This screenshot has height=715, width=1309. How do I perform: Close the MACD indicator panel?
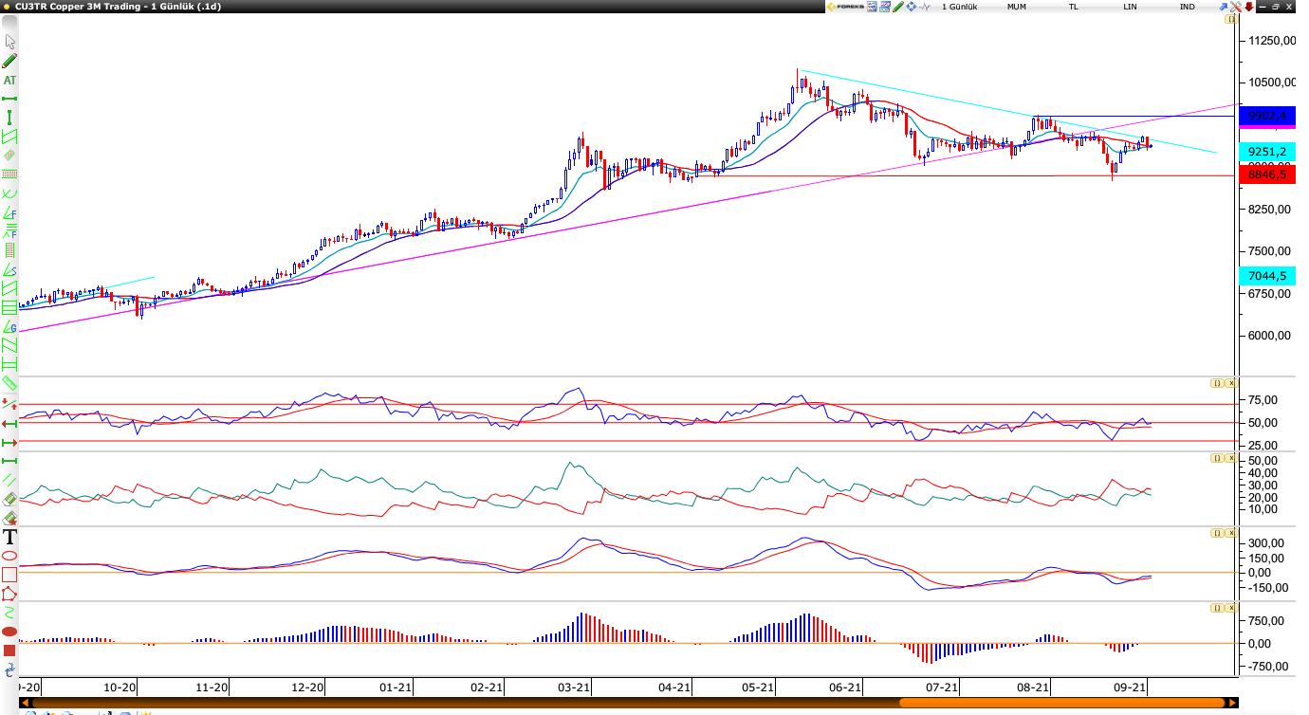pos(1231,534)
